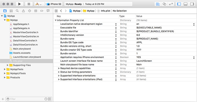Open the Breakpoint navigator tab
The width and height of the screenshot is (197, 102).
pos(42,11)
